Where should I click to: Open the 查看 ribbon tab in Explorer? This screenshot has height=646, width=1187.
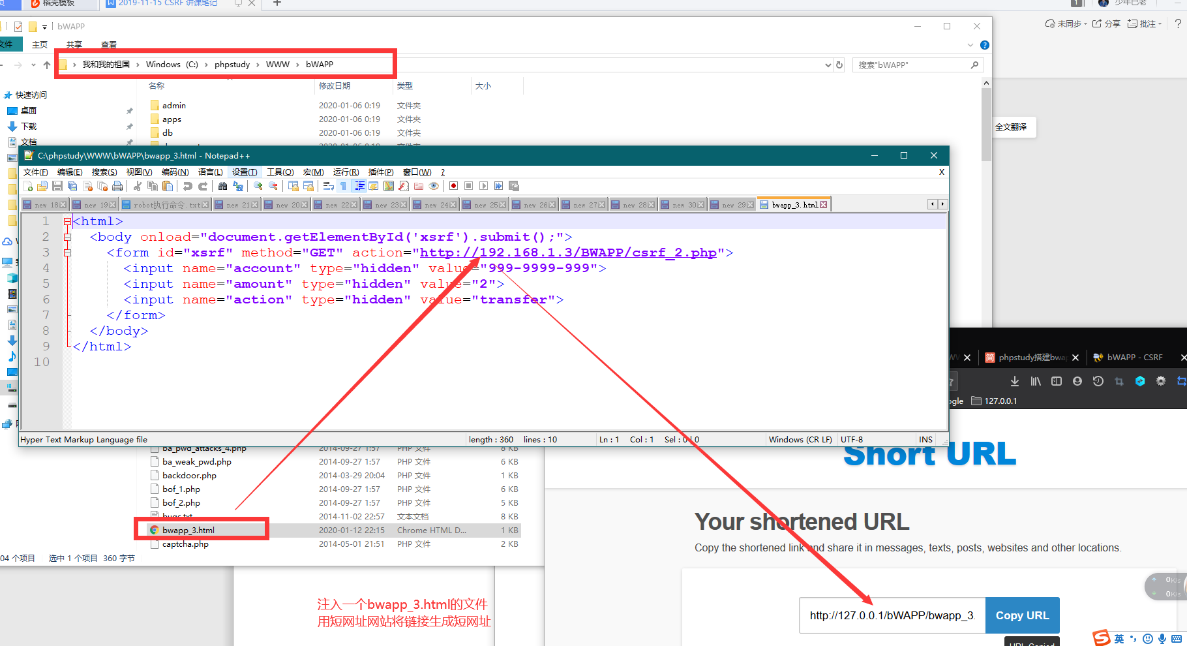(x=109, y=44)
